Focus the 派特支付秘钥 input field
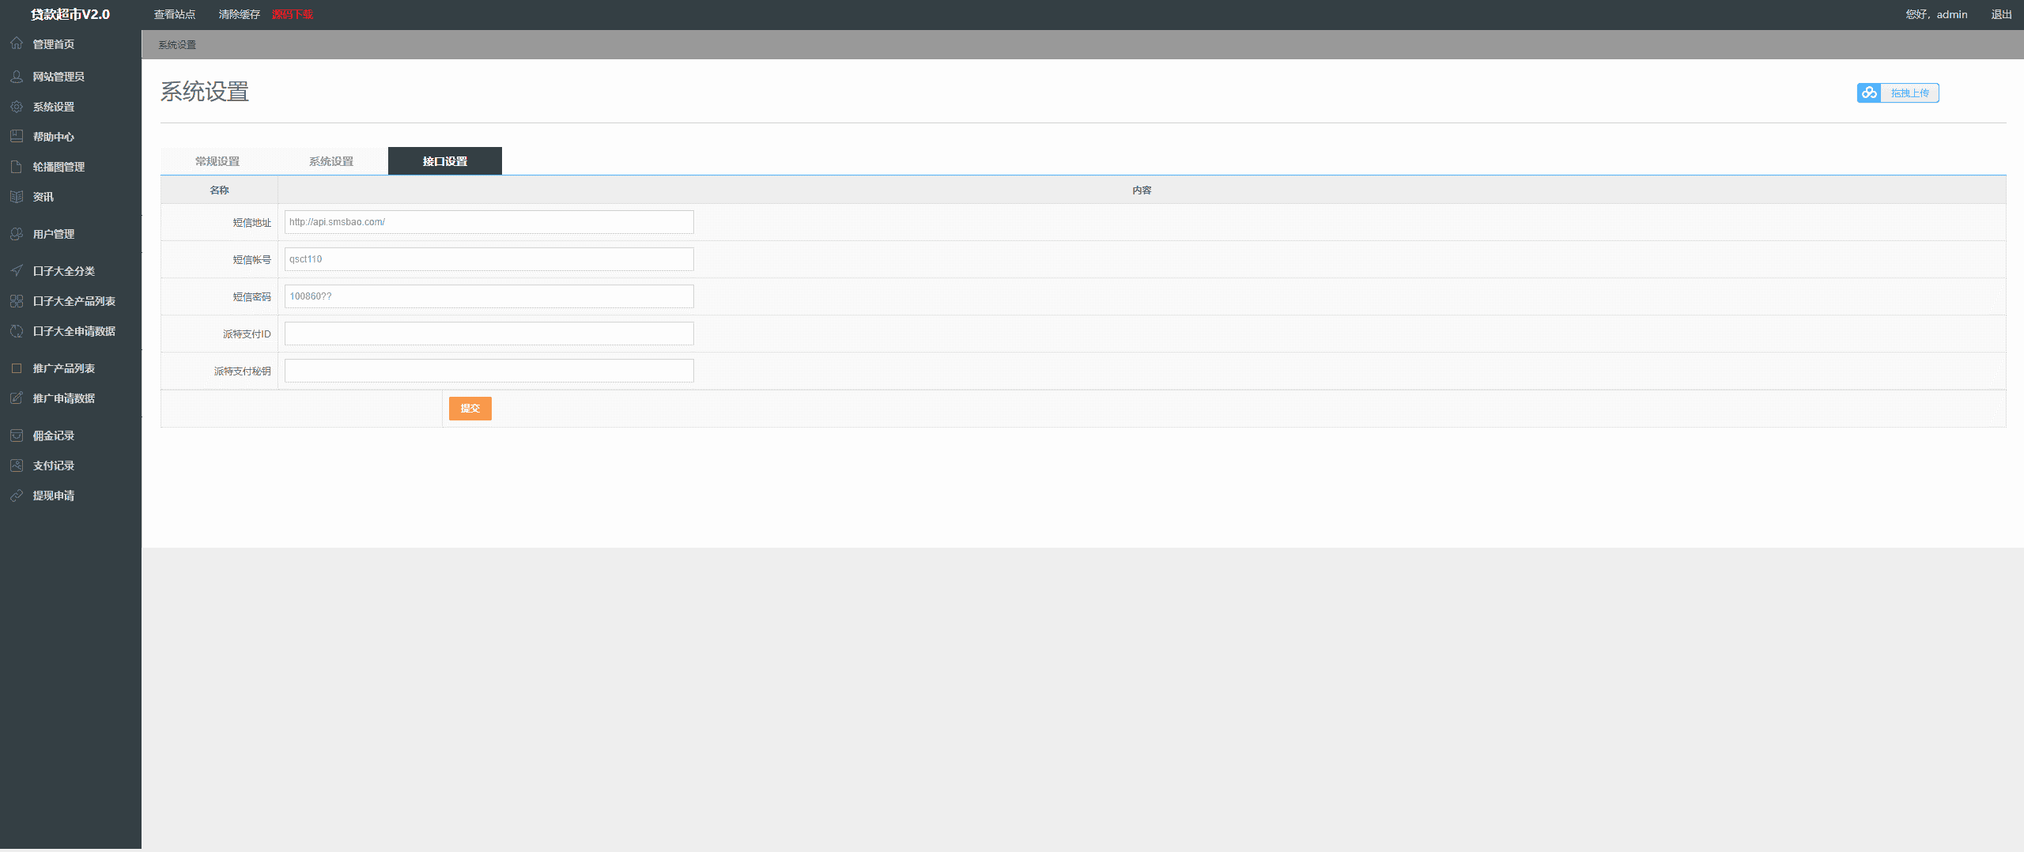Screen dimensions: 2024x852 tap(489, 371)
